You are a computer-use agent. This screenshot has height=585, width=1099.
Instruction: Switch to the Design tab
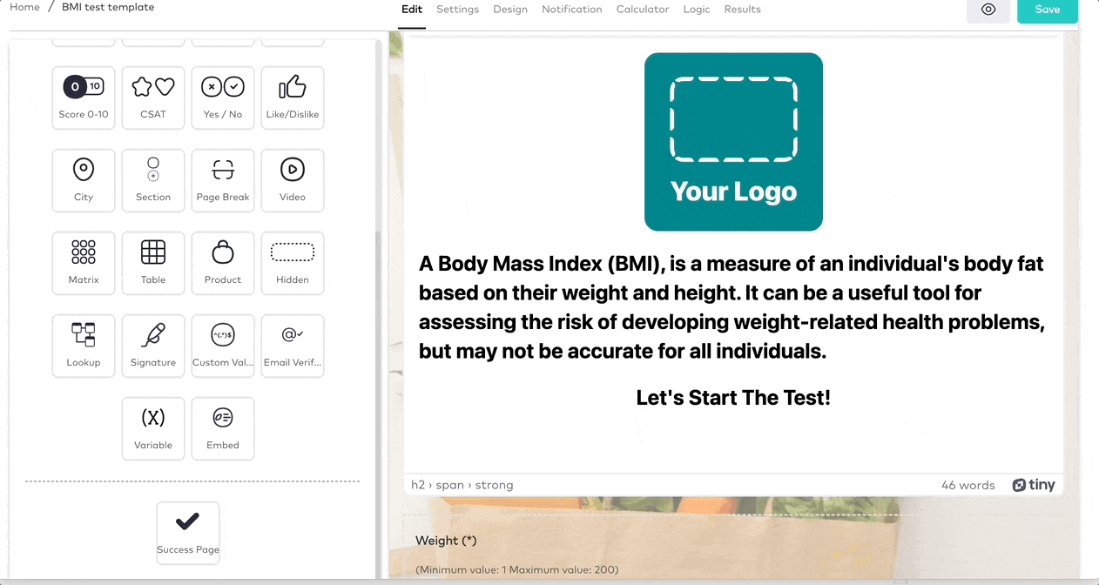click(x=510, y=10)
